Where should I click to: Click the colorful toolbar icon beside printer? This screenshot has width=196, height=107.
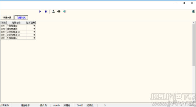64,12
